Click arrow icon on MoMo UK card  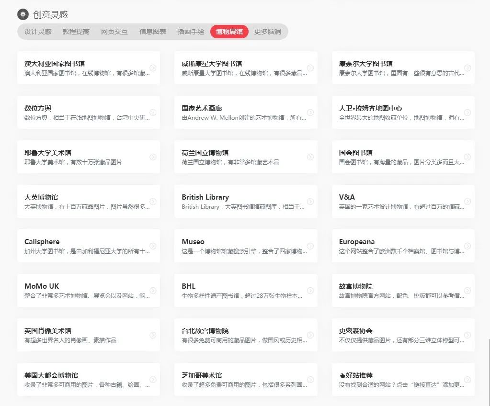click(153, 291)
